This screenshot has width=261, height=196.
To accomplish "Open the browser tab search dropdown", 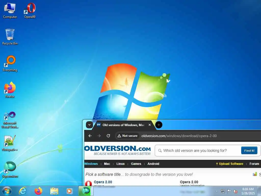I will (x=89, y=125).
